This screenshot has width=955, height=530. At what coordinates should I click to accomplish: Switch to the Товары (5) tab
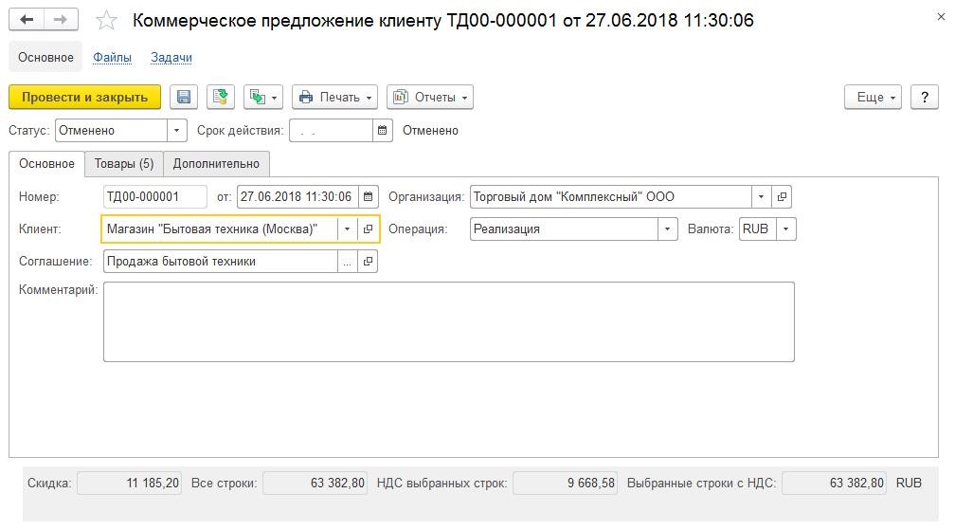pos(124,164)
